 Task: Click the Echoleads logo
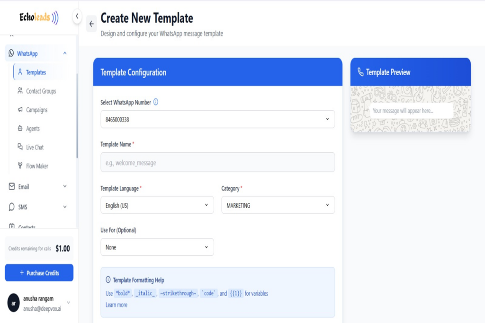coord(39,17)
